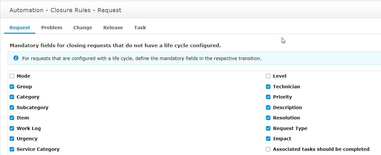Click the blue info icon in the notice

tap(16, 58)
